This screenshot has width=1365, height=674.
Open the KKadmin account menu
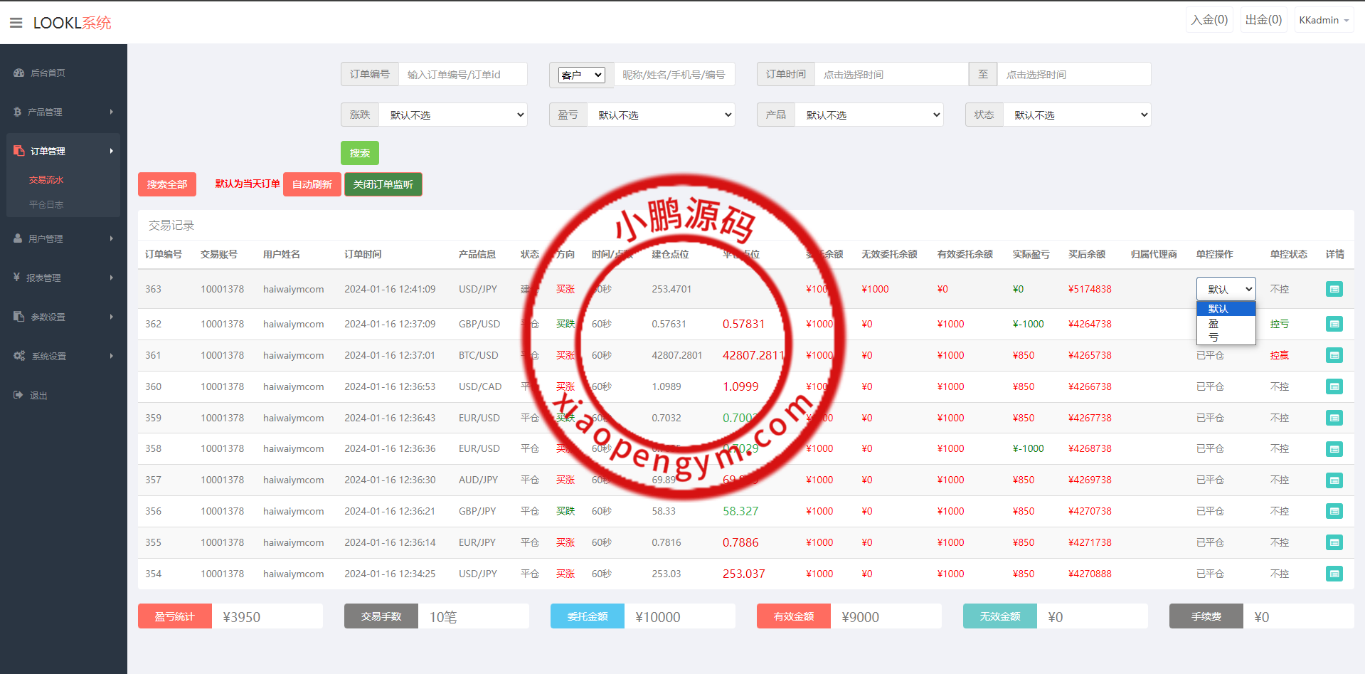point(1323,20)
